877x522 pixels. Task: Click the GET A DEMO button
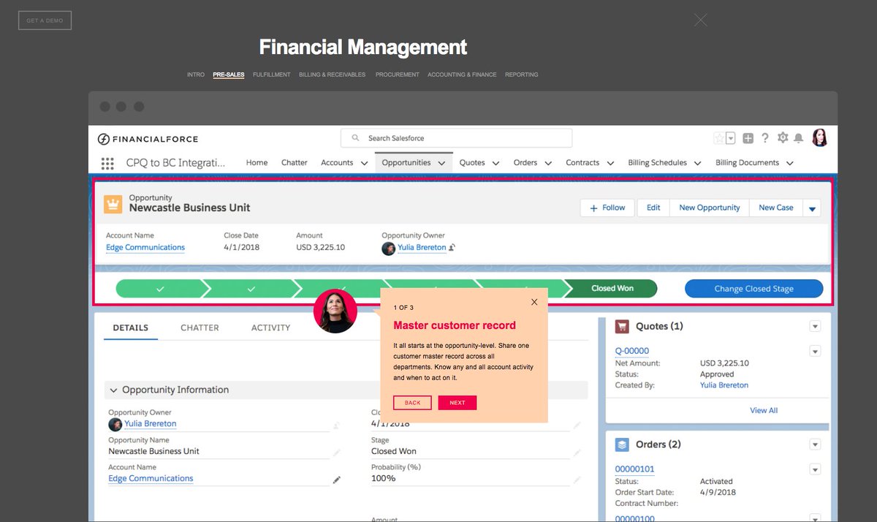45,20
